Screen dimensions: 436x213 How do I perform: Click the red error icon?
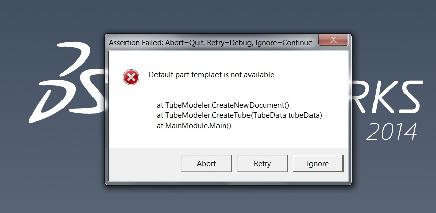click(131, 77)
